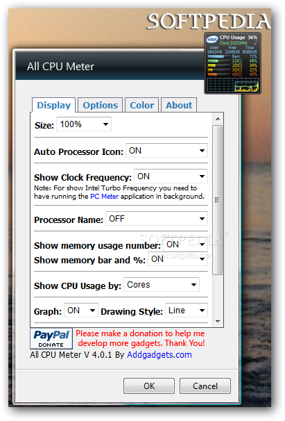Viewport: 285px width, 421px height.
Task: Click the PayPal Donate button
Action: click(51, 338)
